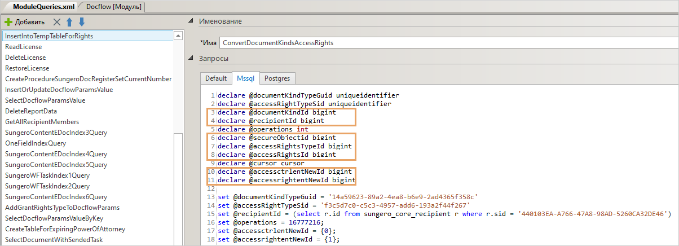Select the Postgres query tab
Screen dimensions: 679x246
pyautogui.click(x=277, y=78)
